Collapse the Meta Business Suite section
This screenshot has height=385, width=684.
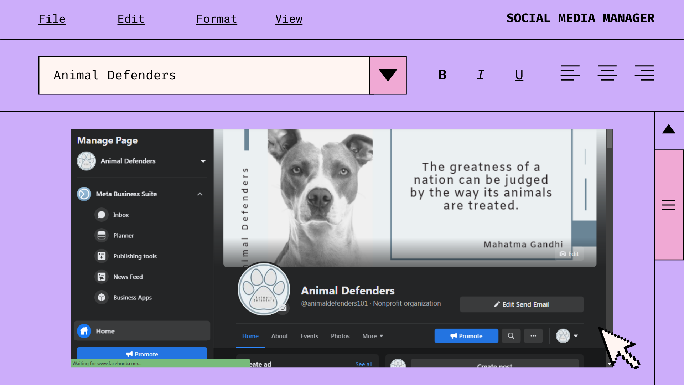pyautogui.click(x=200, y=194)
